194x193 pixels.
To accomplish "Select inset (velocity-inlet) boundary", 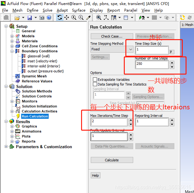I will click(x=42, y=61).
